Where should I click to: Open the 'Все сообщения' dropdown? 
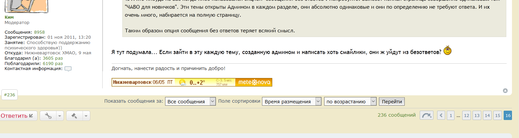tap(190, 102)
